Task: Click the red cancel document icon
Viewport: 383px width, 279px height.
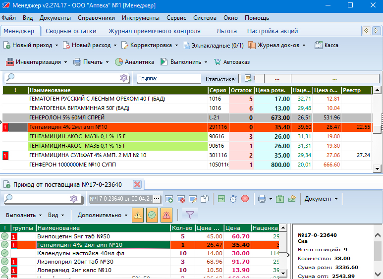Action: 245,199
